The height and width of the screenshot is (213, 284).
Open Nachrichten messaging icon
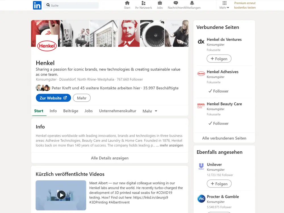tap(176, 3)
